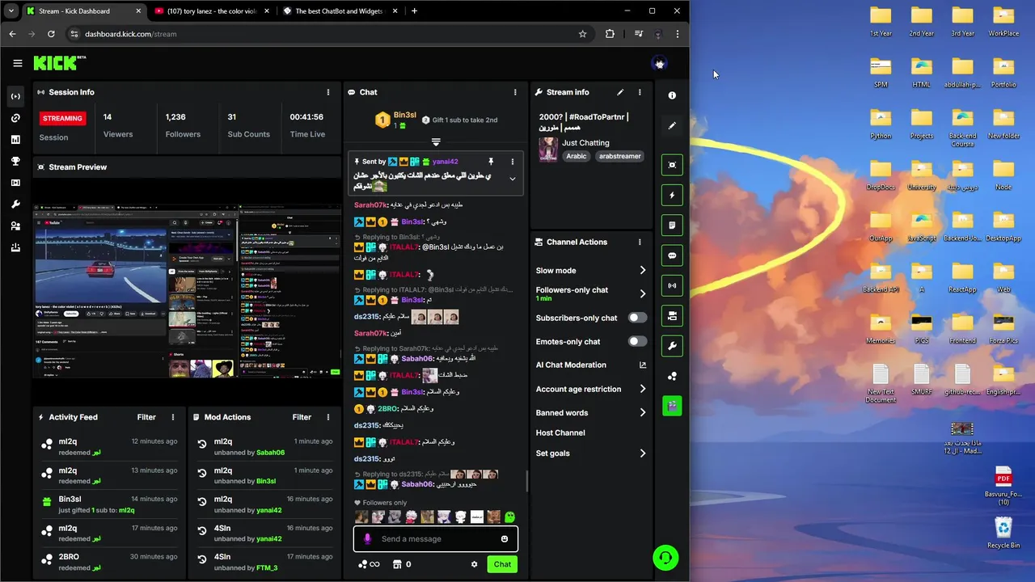1035x582 pixels.
Task: Click the arabstreamer stream tag
Action: coord(620,156)
